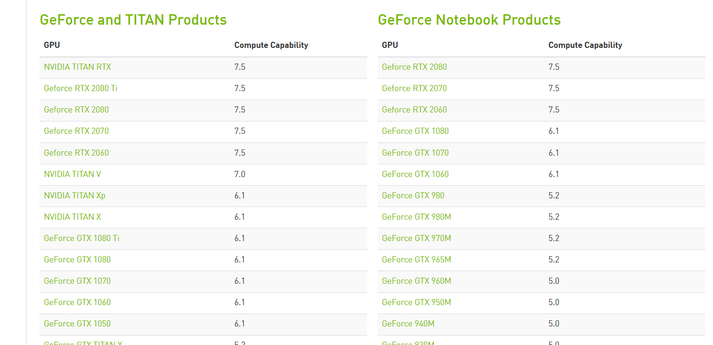Open the Geforce RTX 2080 Ti link
Image resolution: width=713 pixels, height=345 pixels.
(x=81, y=88)
